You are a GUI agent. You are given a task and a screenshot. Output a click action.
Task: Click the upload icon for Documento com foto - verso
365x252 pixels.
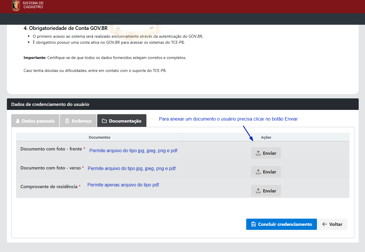(x=258, y=172)
